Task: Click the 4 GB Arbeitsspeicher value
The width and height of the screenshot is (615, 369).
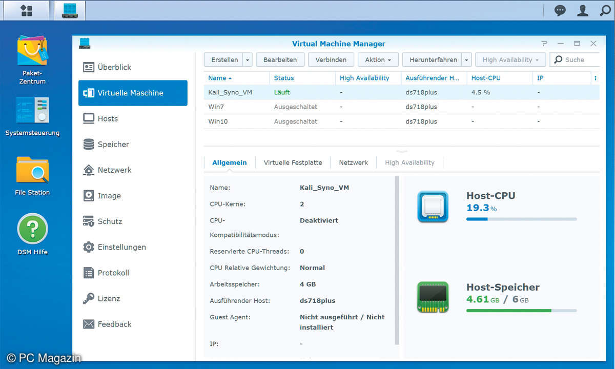Action: click(307, 284)
